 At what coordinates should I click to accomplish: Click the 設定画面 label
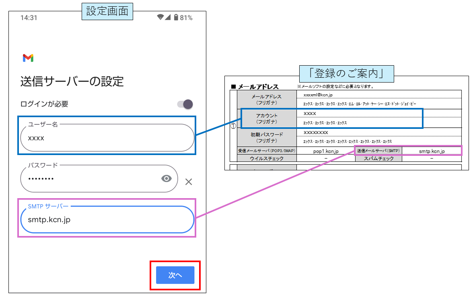107,11
